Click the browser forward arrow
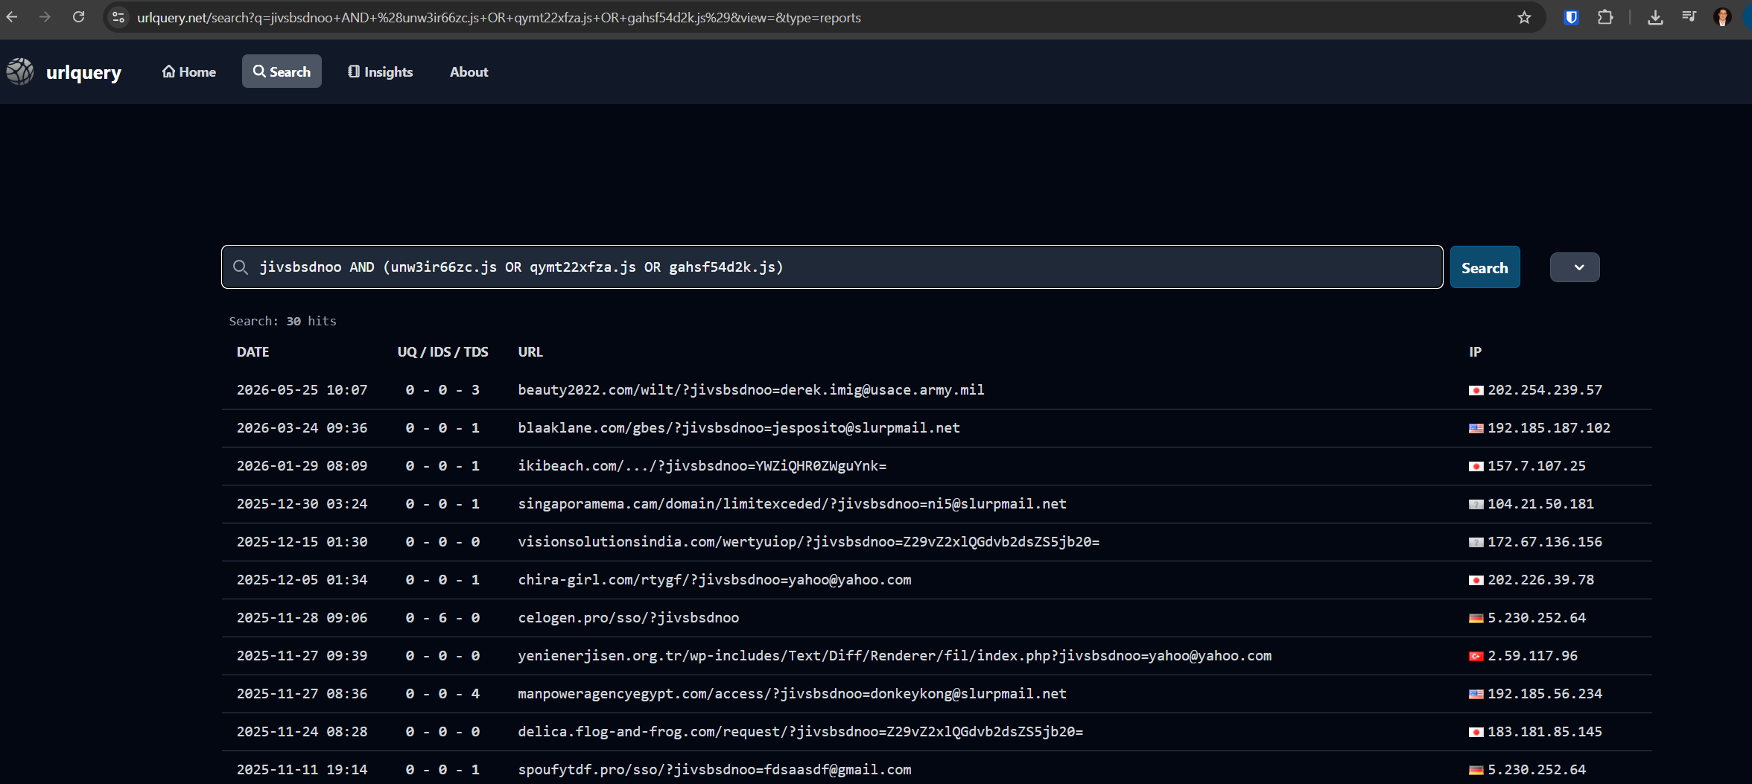Viewport: 1752px width, 784px height. [45, 17]
